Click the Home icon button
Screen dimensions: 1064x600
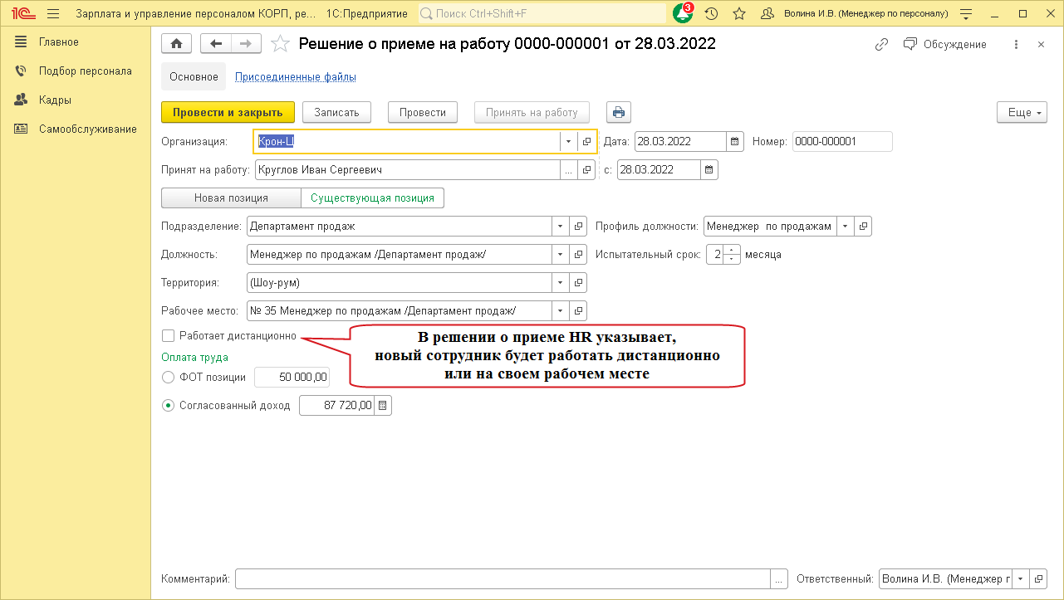176,44
